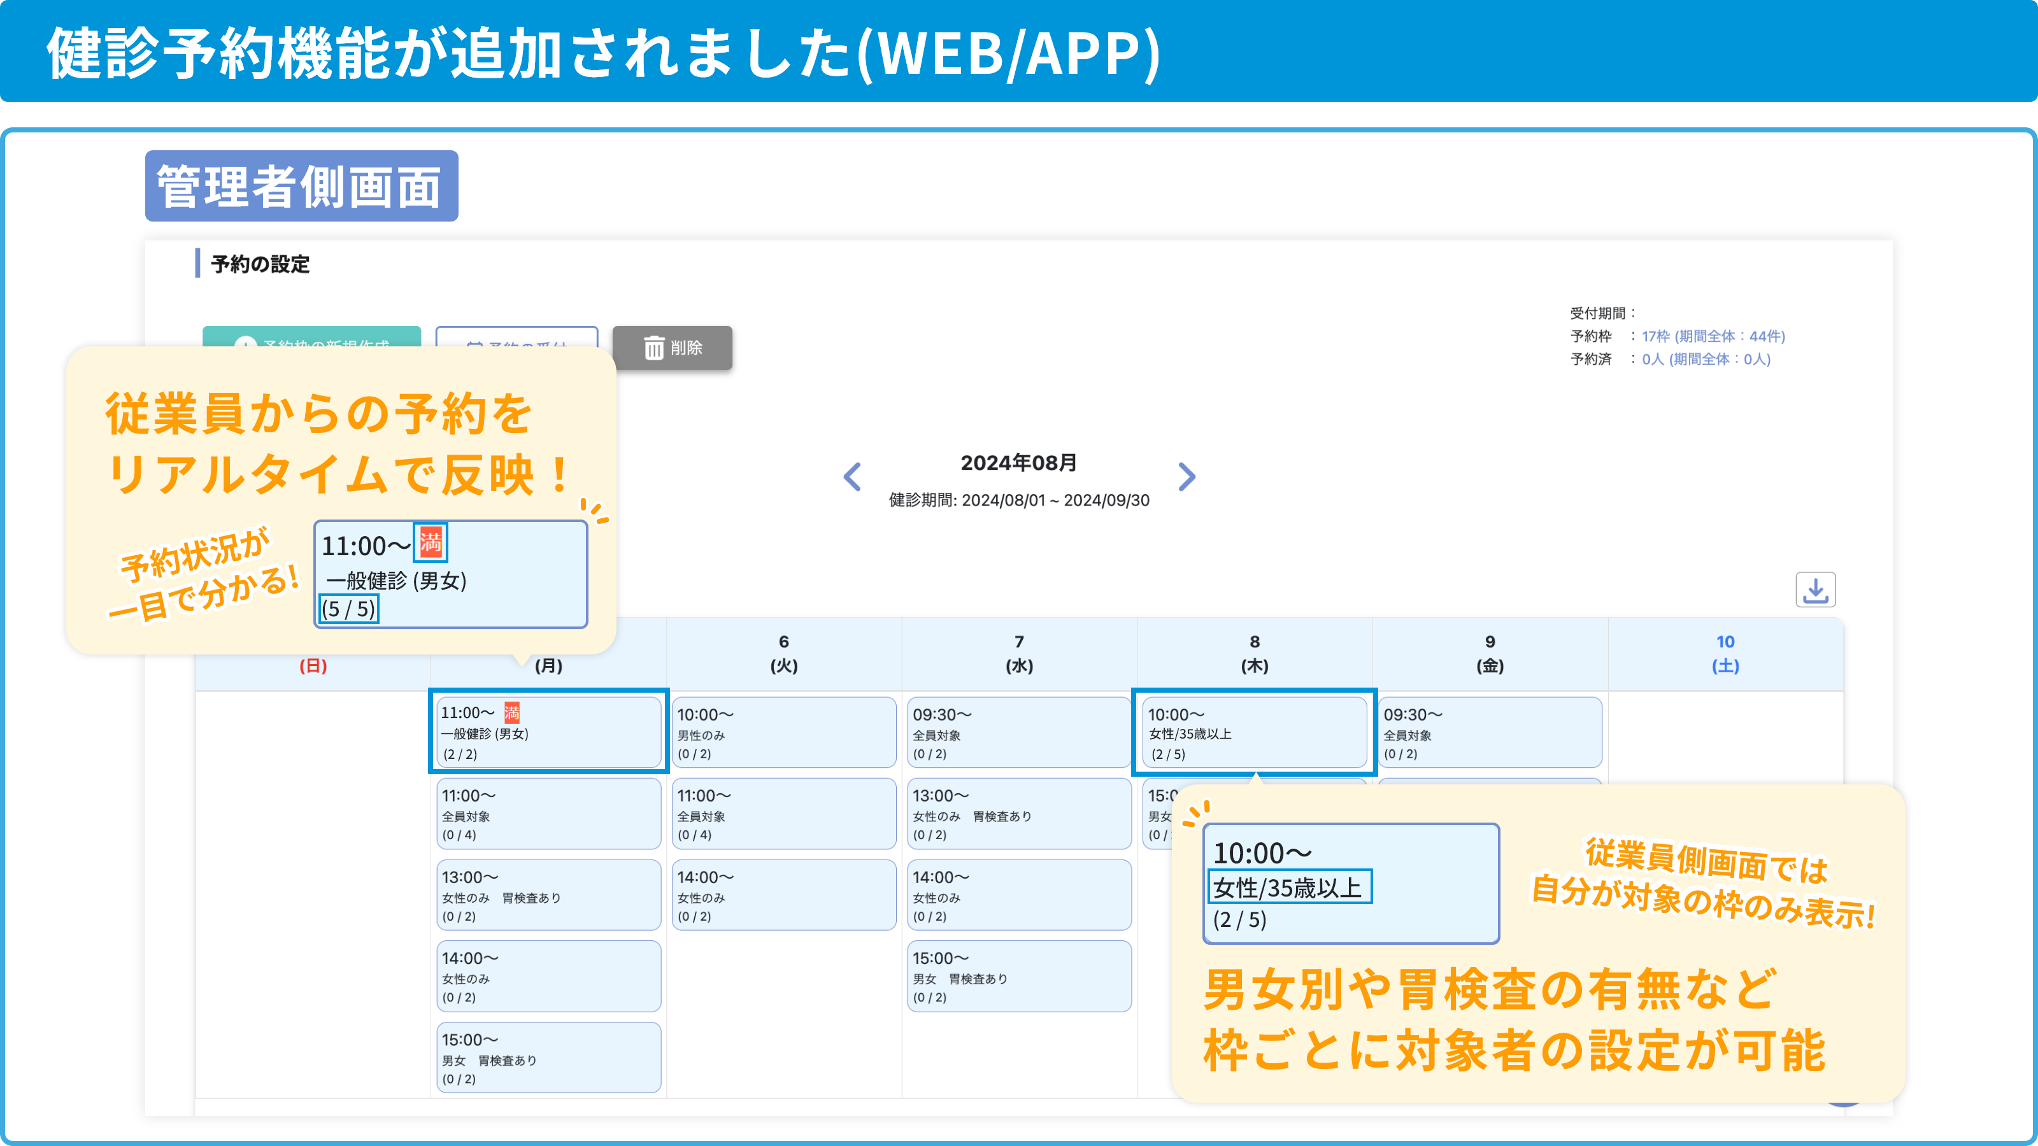2038x1146 pixels.
Task: Open Thursday's 10:00 女性/35歳以上 slot
Action: [x=1255, y=732]
